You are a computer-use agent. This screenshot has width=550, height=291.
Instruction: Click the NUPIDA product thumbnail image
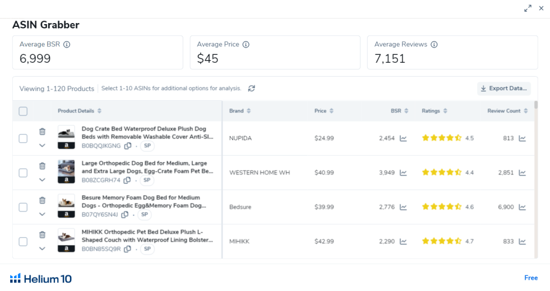66,137
